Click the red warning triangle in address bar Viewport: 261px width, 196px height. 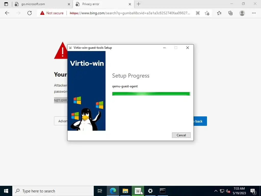[42, 13]
